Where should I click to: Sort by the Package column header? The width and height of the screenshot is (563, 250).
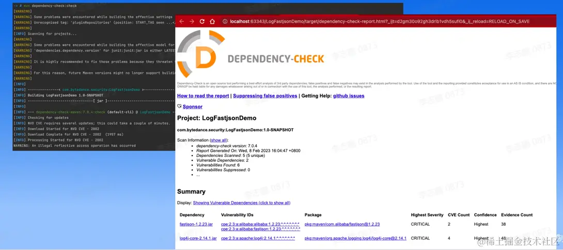(x=313, y=215)
